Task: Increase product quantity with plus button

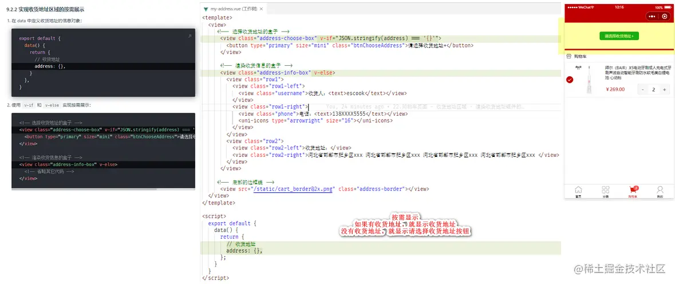Action: tap(664, 89)
